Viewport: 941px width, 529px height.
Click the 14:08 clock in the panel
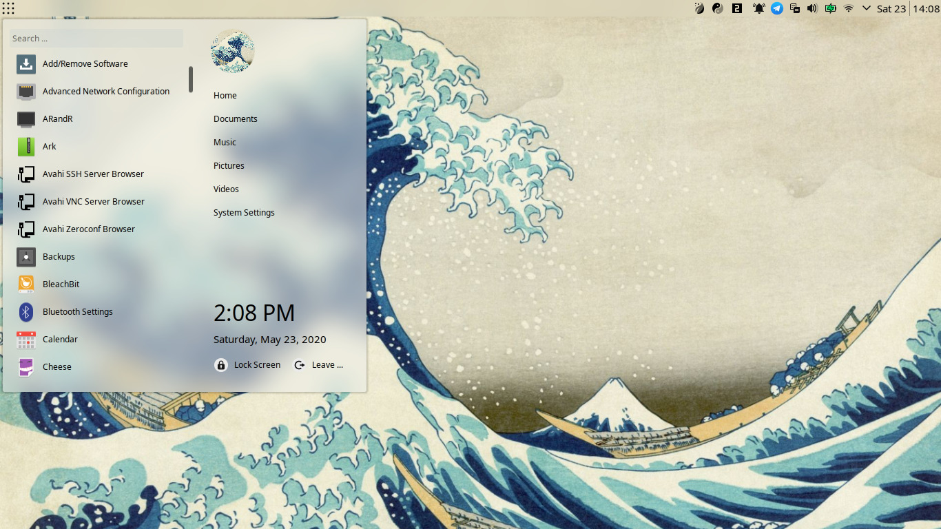click(x=926, y=8)
